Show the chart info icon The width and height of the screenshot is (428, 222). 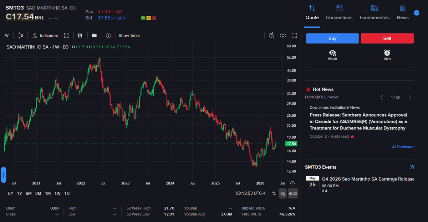pos(108,36)
